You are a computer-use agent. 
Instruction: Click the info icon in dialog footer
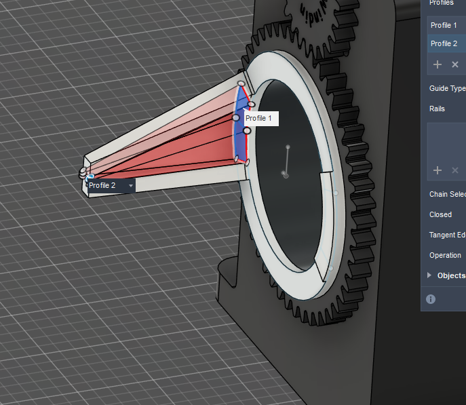coord(431,299)
